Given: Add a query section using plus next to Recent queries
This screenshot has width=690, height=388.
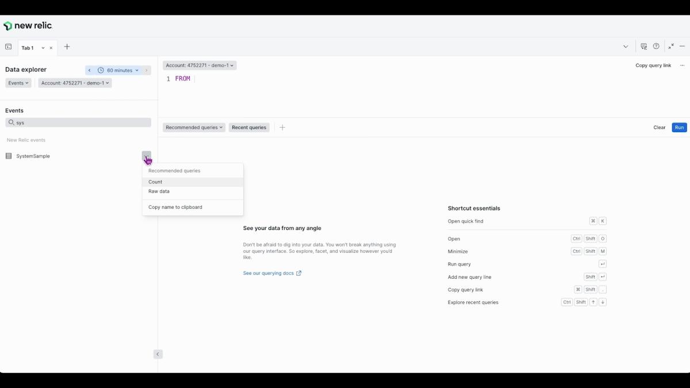Looking at the screenshot, I should click(x=282, y=128).
